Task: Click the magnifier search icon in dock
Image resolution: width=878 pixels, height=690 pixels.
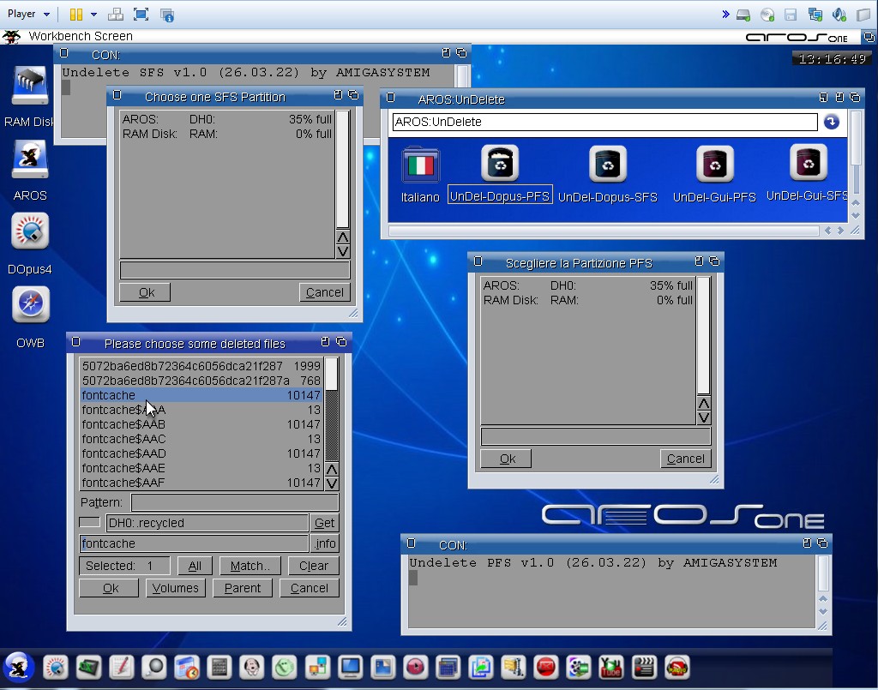Action: coord(153,667)
